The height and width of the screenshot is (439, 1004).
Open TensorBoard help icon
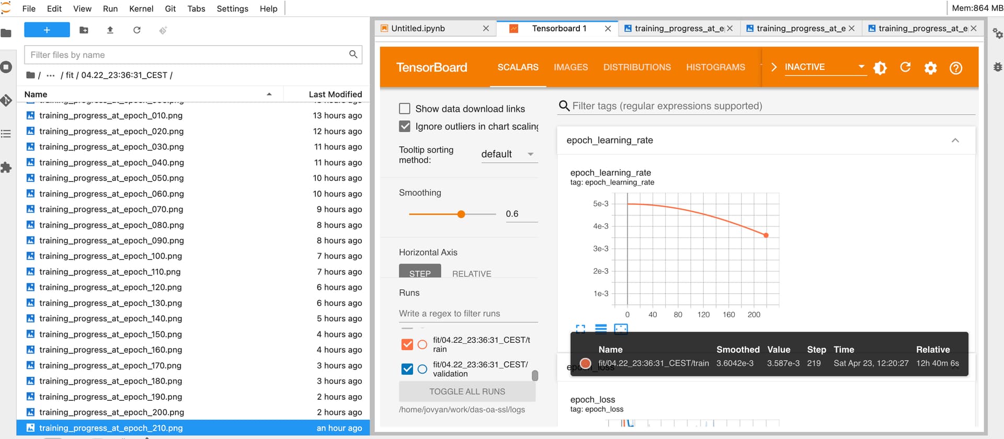(x=956, y=67)
